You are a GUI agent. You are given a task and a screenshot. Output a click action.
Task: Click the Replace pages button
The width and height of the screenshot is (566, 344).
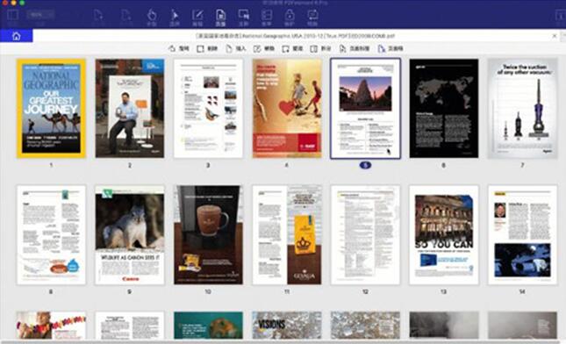293,48
